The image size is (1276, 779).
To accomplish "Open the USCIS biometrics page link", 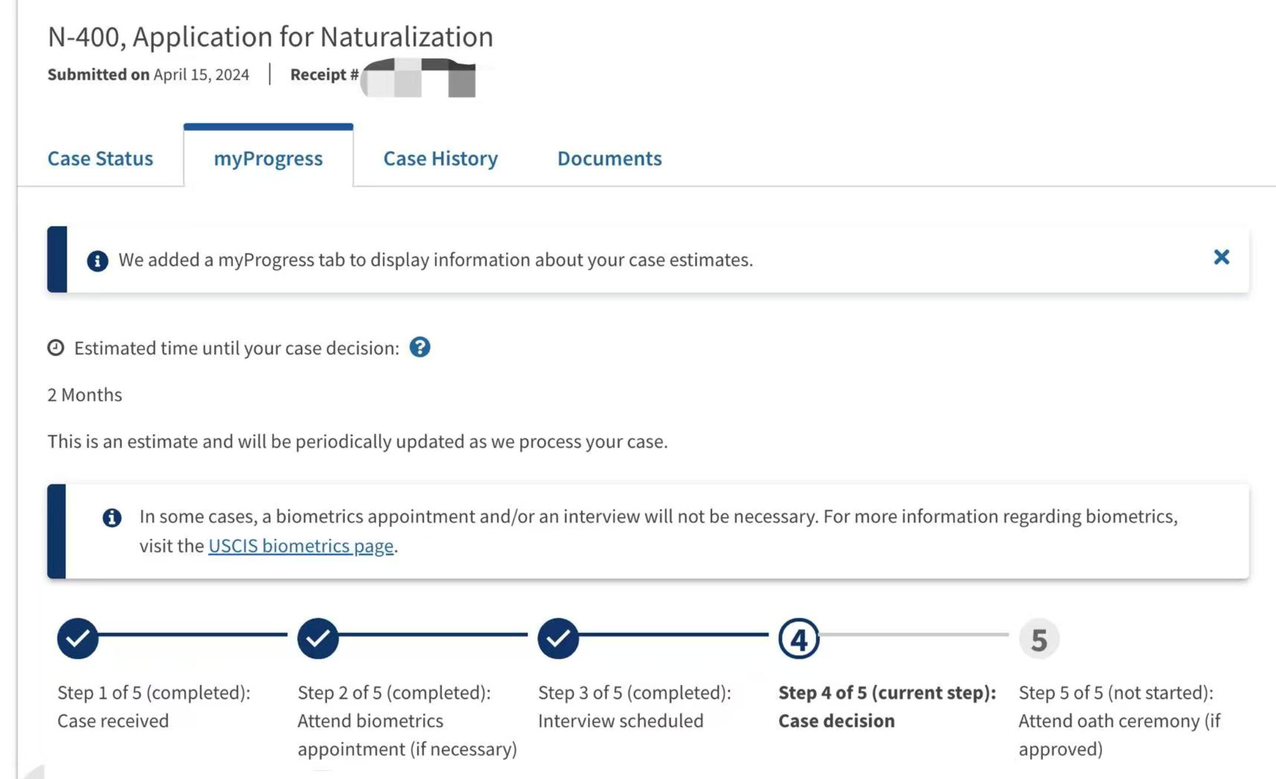I will 301,546.
